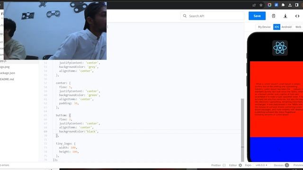
Task: Click the "backgroundColor: 'green'" code line
Action: pyautogui.click(x=80, y=95)
